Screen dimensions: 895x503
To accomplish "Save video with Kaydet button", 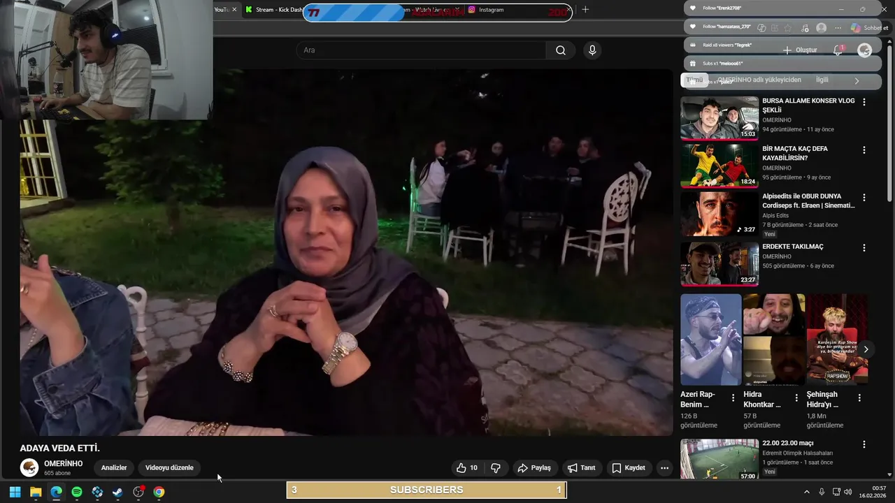I will point(629,468).
